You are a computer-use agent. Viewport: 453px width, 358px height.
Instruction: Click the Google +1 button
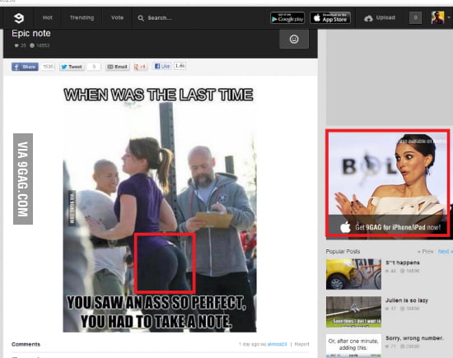point(140,67)
